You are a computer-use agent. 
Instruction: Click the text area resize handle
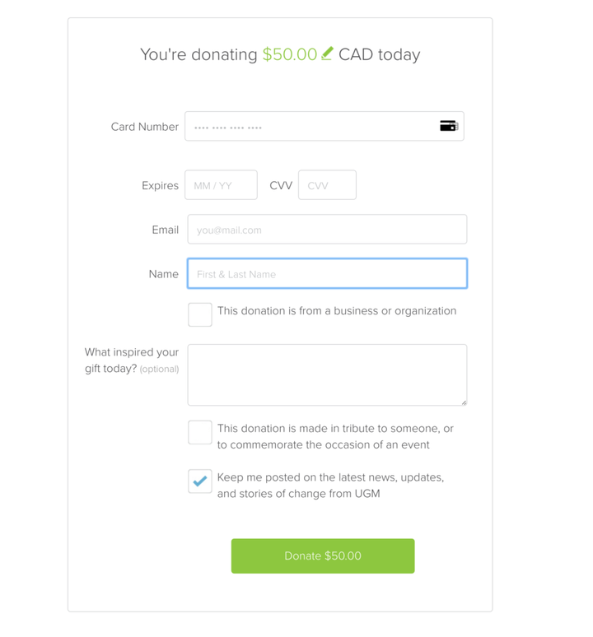pos(464,402)
